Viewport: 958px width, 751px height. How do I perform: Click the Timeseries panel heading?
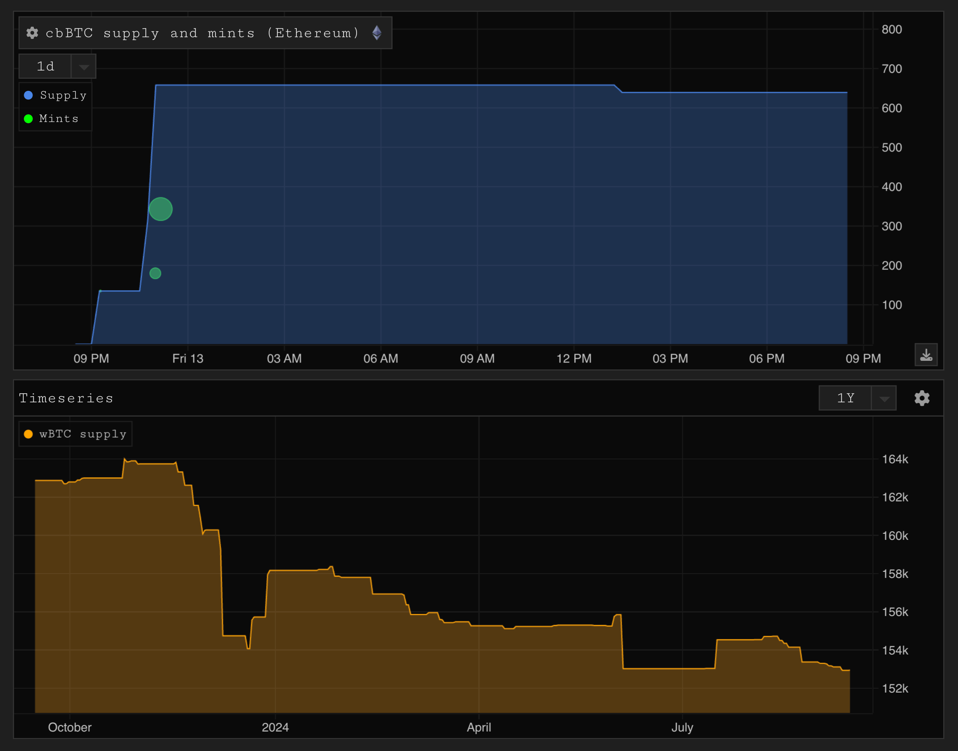tap(66, 398)
